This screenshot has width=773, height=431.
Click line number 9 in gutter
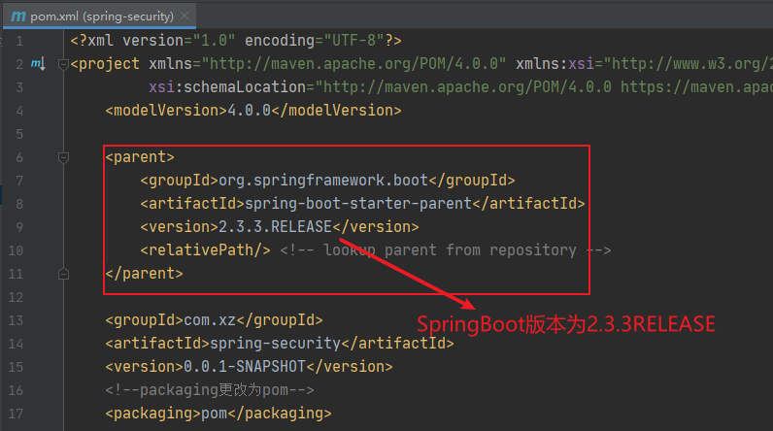[19, 227]
